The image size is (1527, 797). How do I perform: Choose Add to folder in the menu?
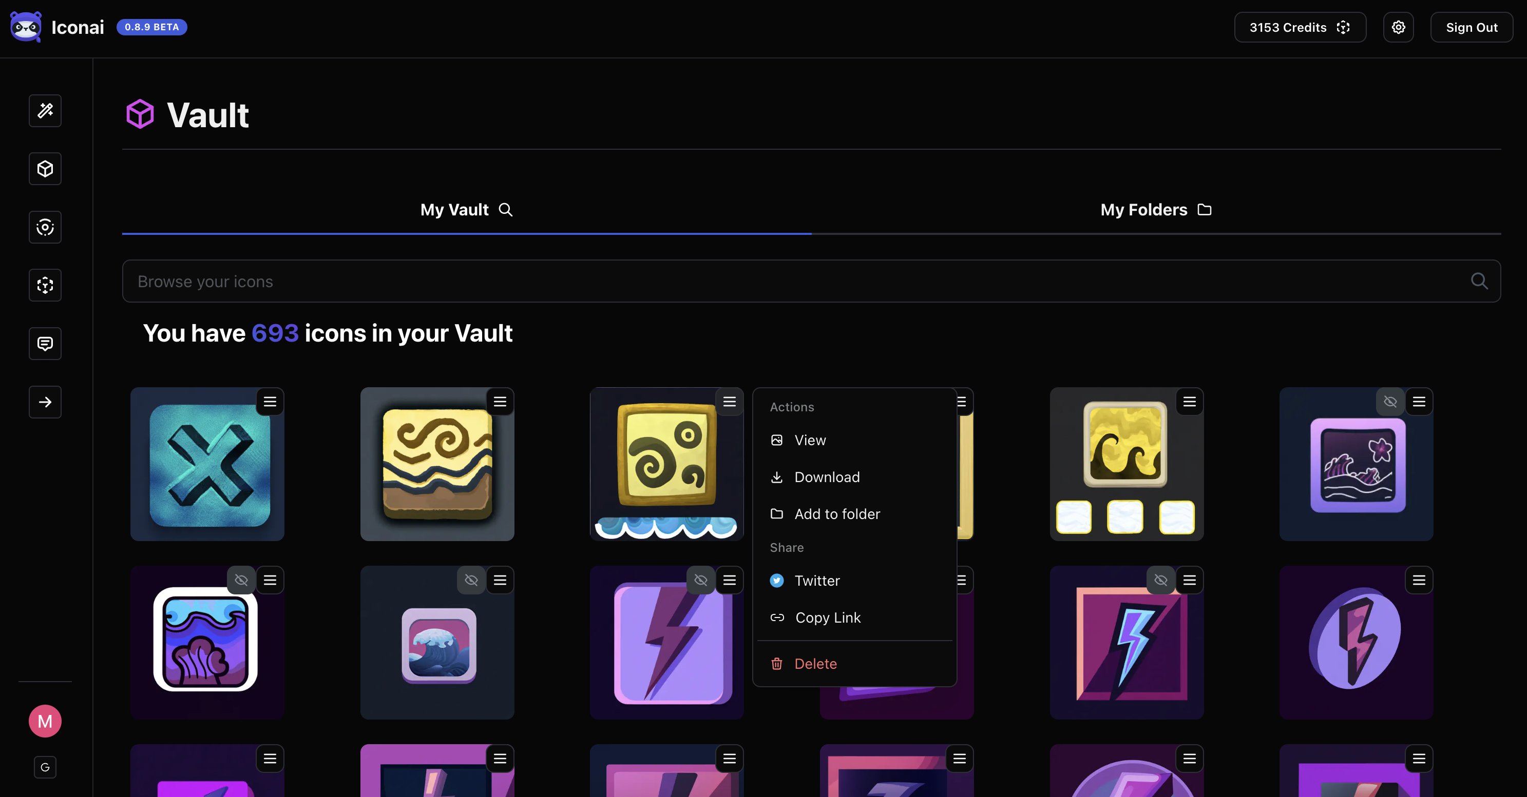pyautogui.click(x=836, y=514)
